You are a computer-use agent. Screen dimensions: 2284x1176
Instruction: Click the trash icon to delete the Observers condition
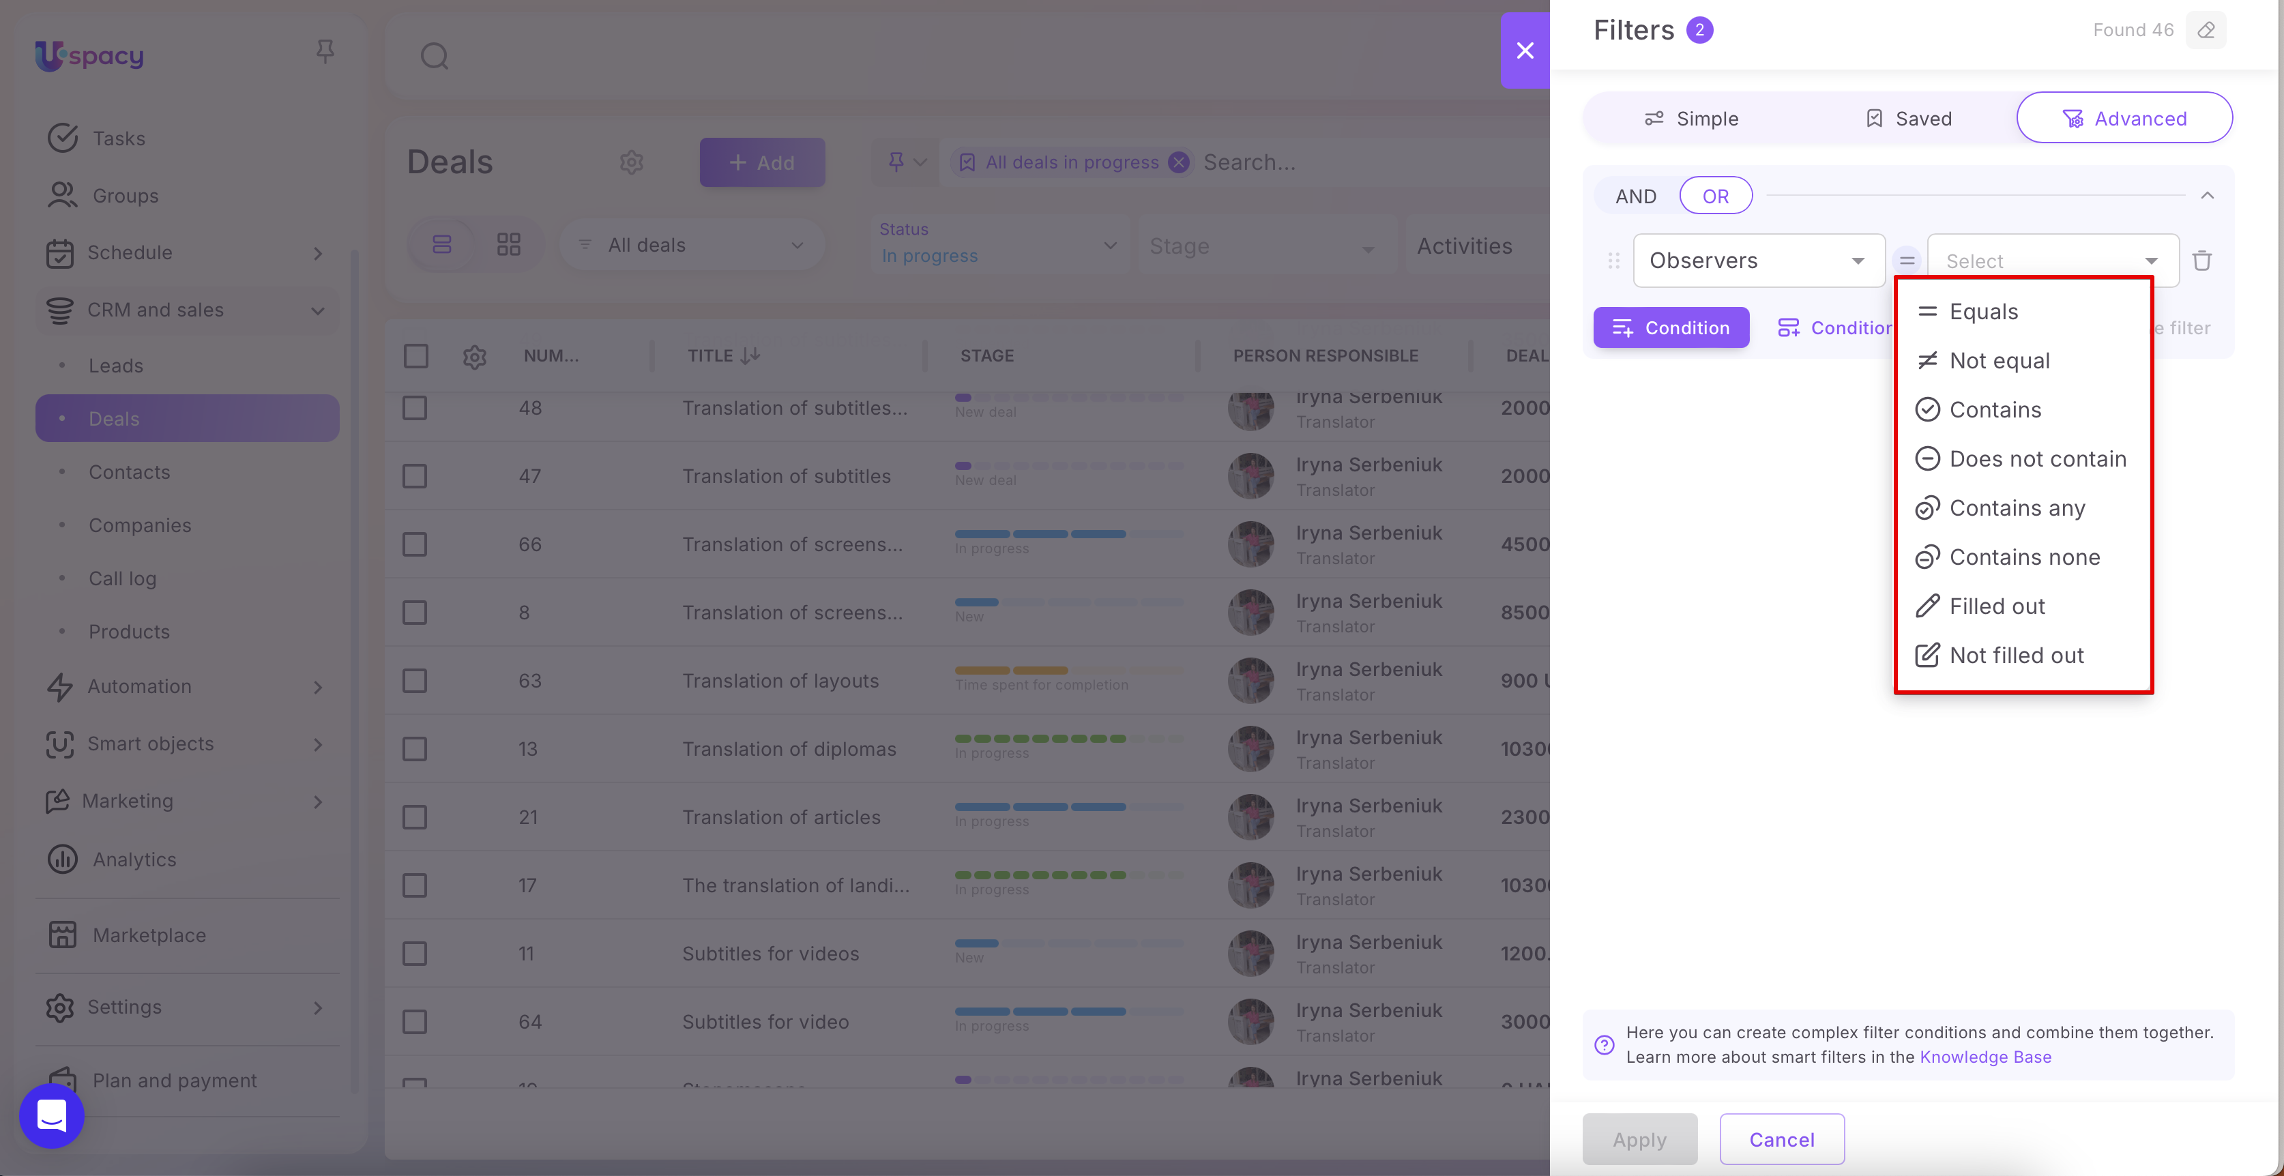[x=2201, y=261]
